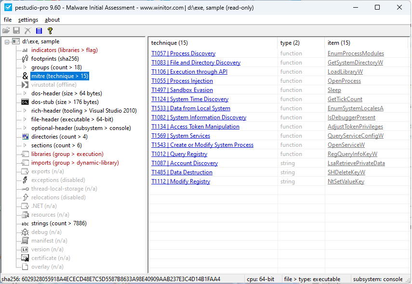This screenshot has height=284, width=412.
Task: Click the imports (group > dynamic-library) icon
Action: point(25,162)
